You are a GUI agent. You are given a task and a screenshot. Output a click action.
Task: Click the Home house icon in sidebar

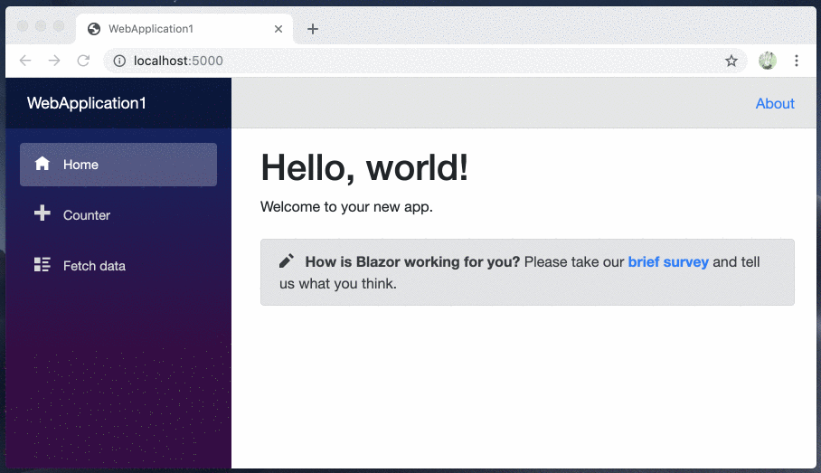pyautogui.click(x=42, y=164)
